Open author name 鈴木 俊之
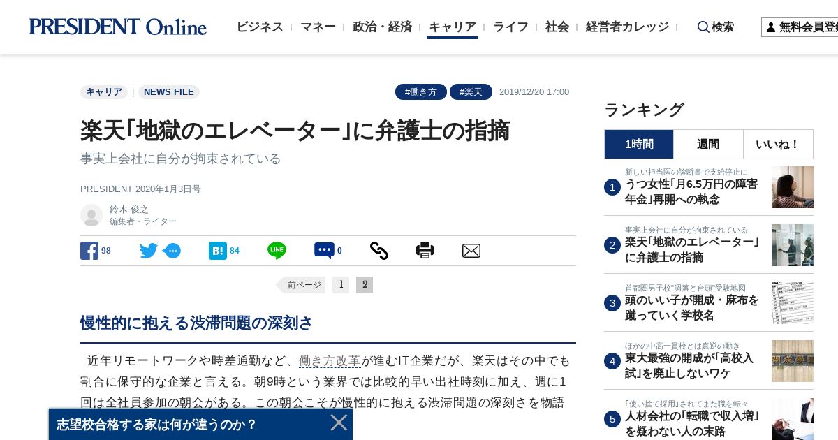 tap(128, 209)
